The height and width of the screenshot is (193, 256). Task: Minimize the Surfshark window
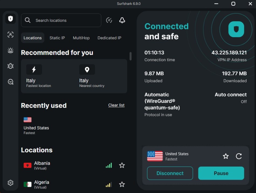[216, 3]
